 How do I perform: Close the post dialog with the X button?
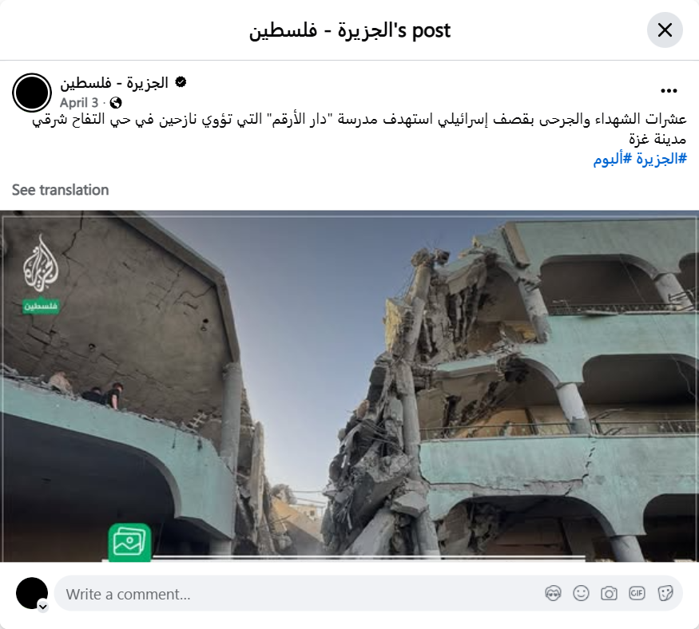point(665,30)
